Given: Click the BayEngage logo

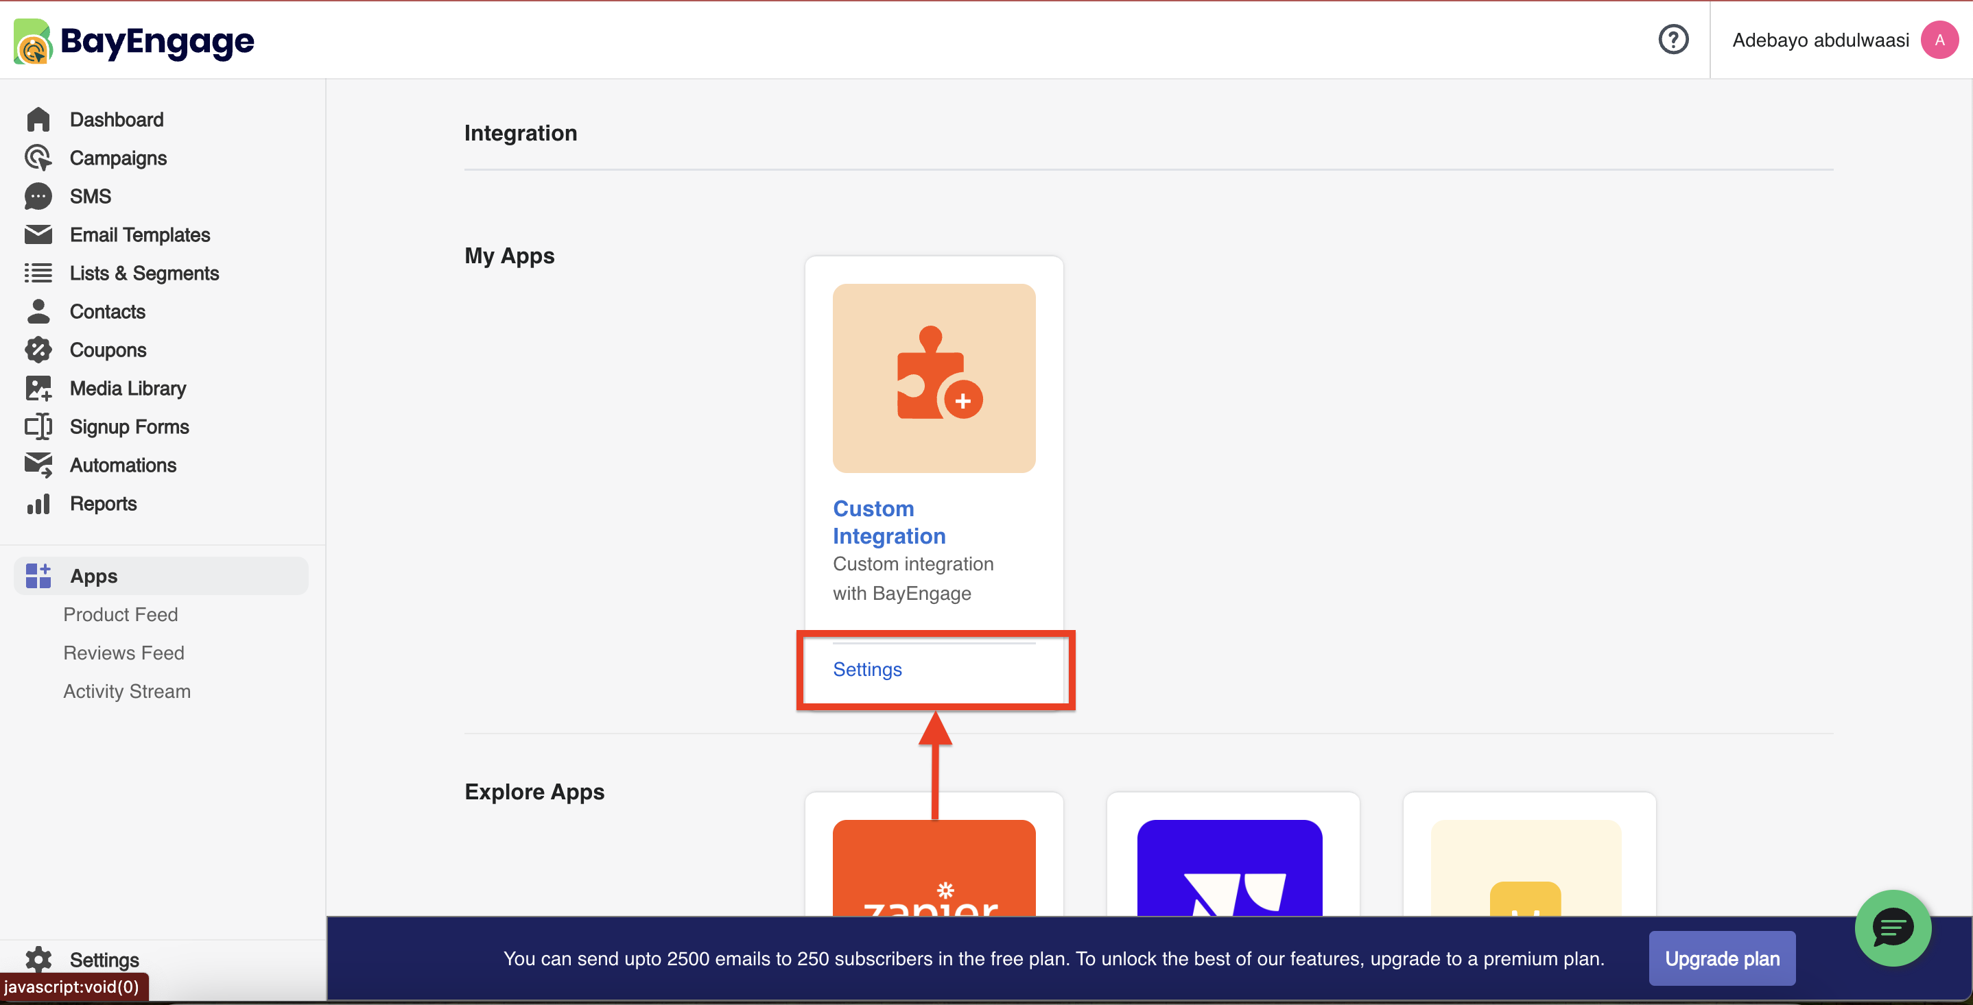Looking at the screenshot, I should (x=134, y=41).
